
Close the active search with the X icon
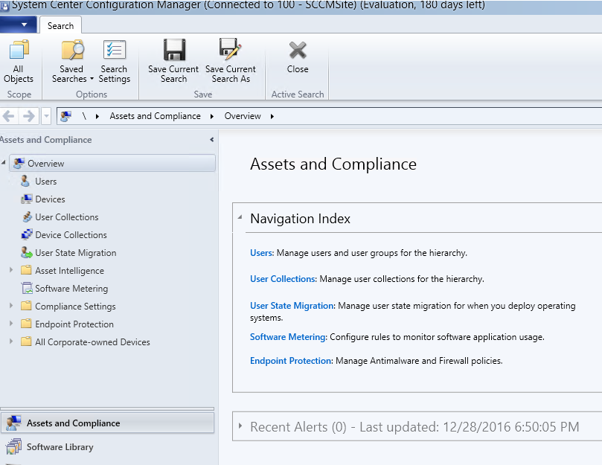298,51
